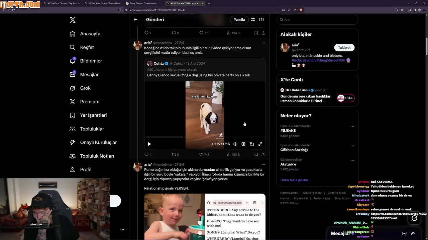Open more options for #BJKvKS trend

352,127
